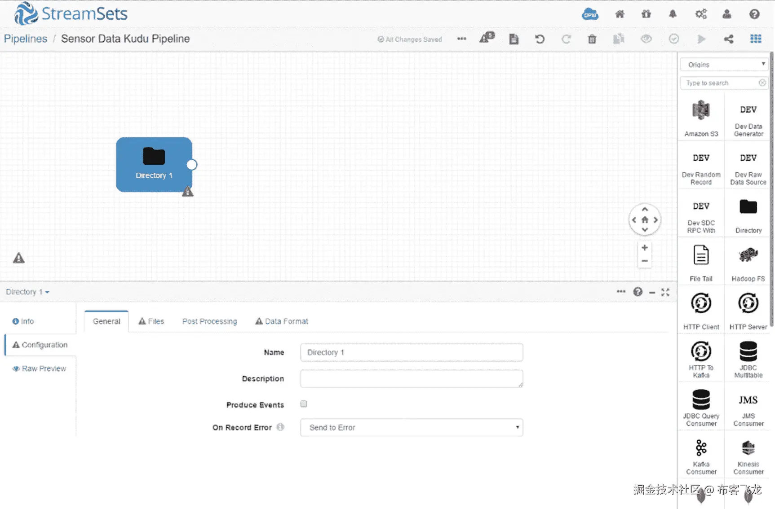Open the help question mark in header
Screen dimensions: 775x509
click(x=754, y=14)
